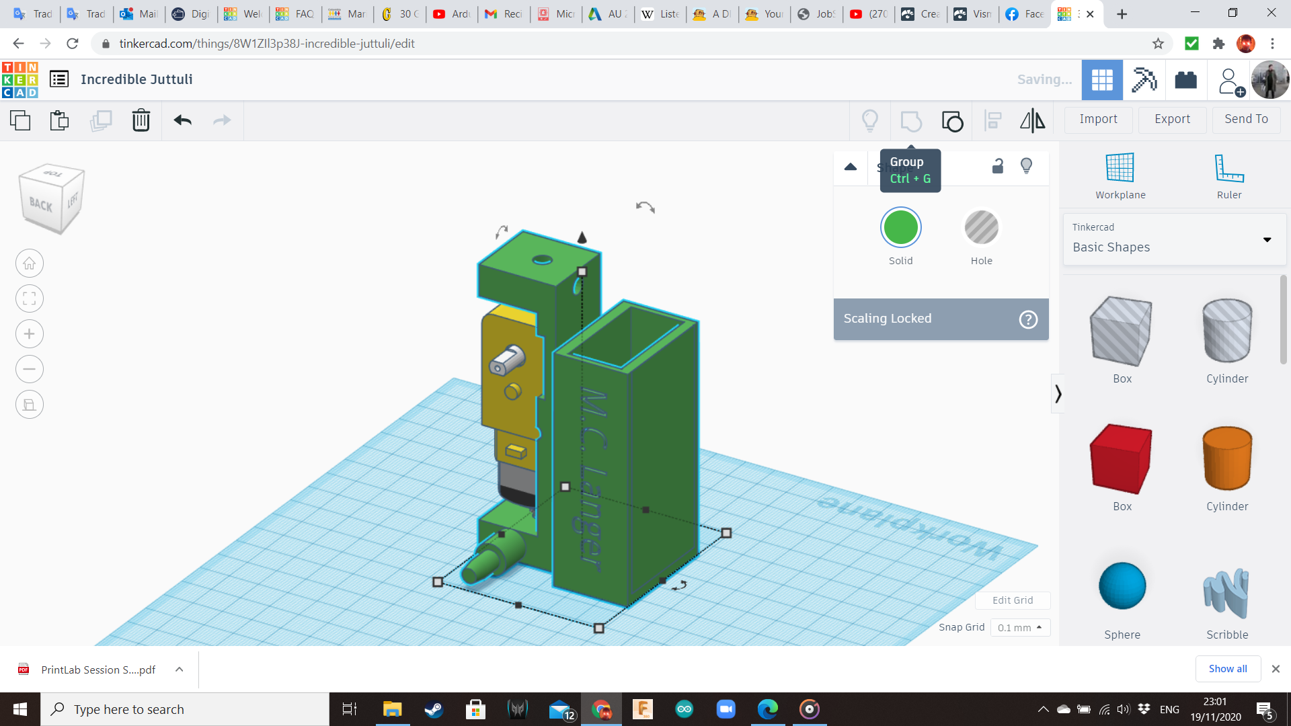1291x726 pixels.
Task: Open the Basic Shapes category dropdown
Action: (1175, 239)
